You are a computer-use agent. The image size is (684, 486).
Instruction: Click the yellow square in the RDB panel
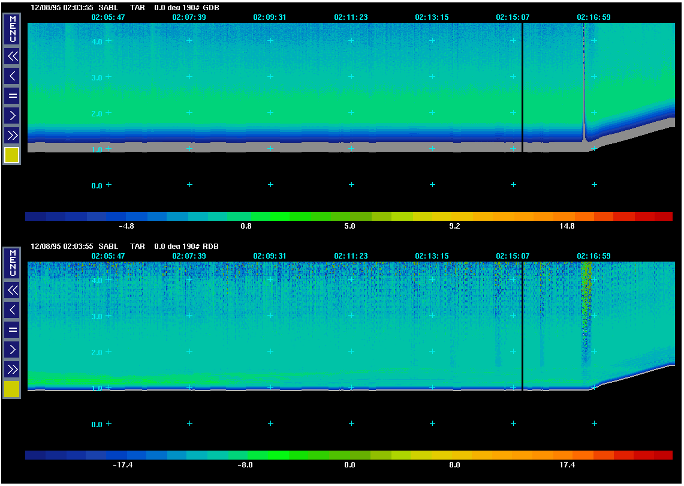click(12, 389)
